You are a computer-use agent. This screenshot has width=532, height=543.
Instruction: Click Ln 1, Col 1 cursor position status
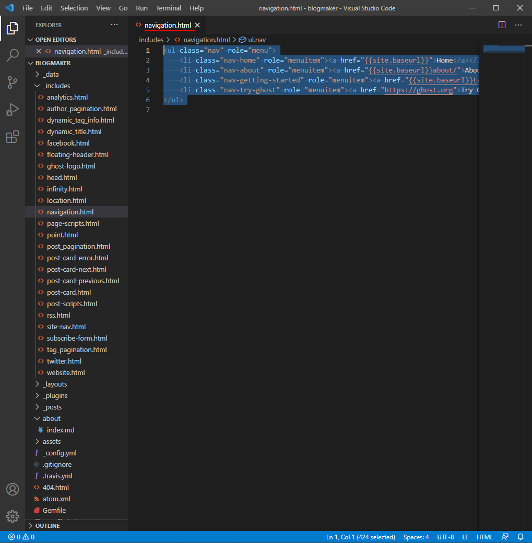[x=360, y=537]
